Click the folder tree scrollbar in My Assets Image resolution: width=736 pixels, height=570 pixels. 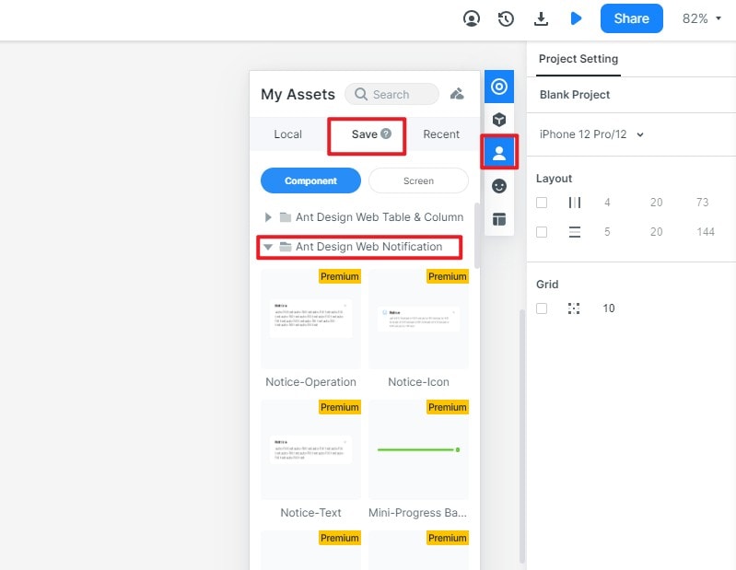click(477, 236)
